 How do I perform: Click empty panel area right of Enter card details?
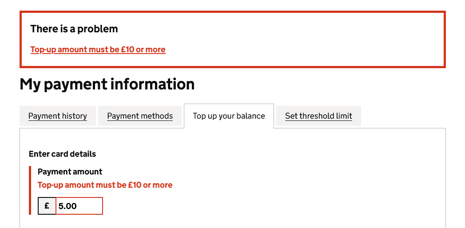click(x=266, y=154)
